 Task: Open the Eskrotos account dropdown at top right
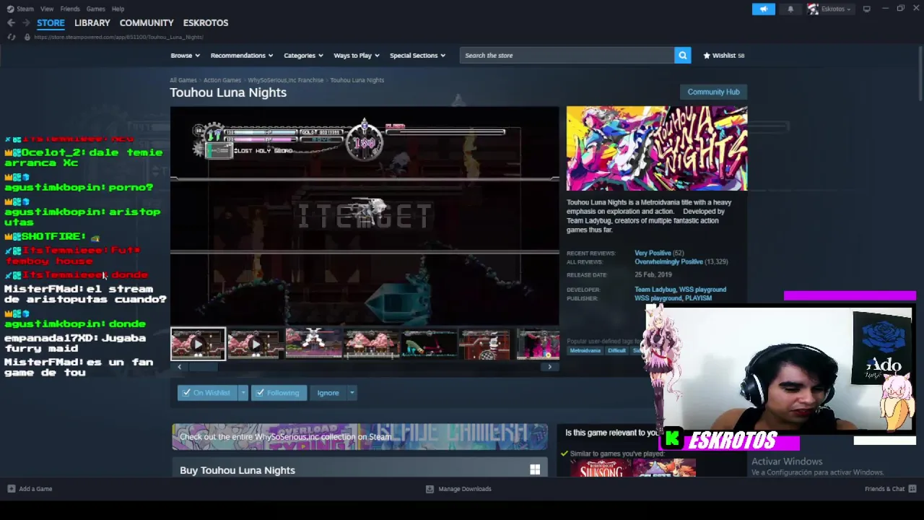point(836,9)
